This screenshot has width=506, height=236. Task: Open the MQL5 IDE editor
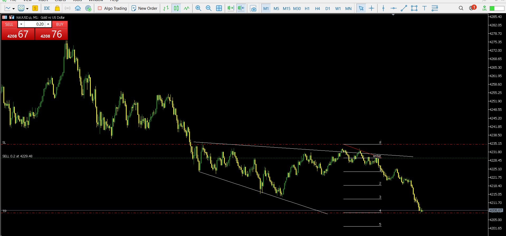coord(47,8)
